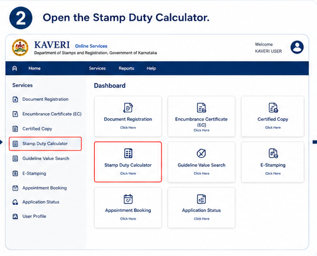Click 'Click Here' under Appointment Booking card
Image resolution: width=317 pixels, height=256 pixels.
coord(128,219)
